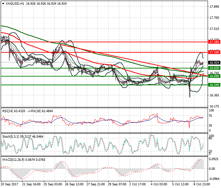Select the 26 Sep 12:00 time label
This screenshot has width=221, height=188.
[x=74, y=184]
